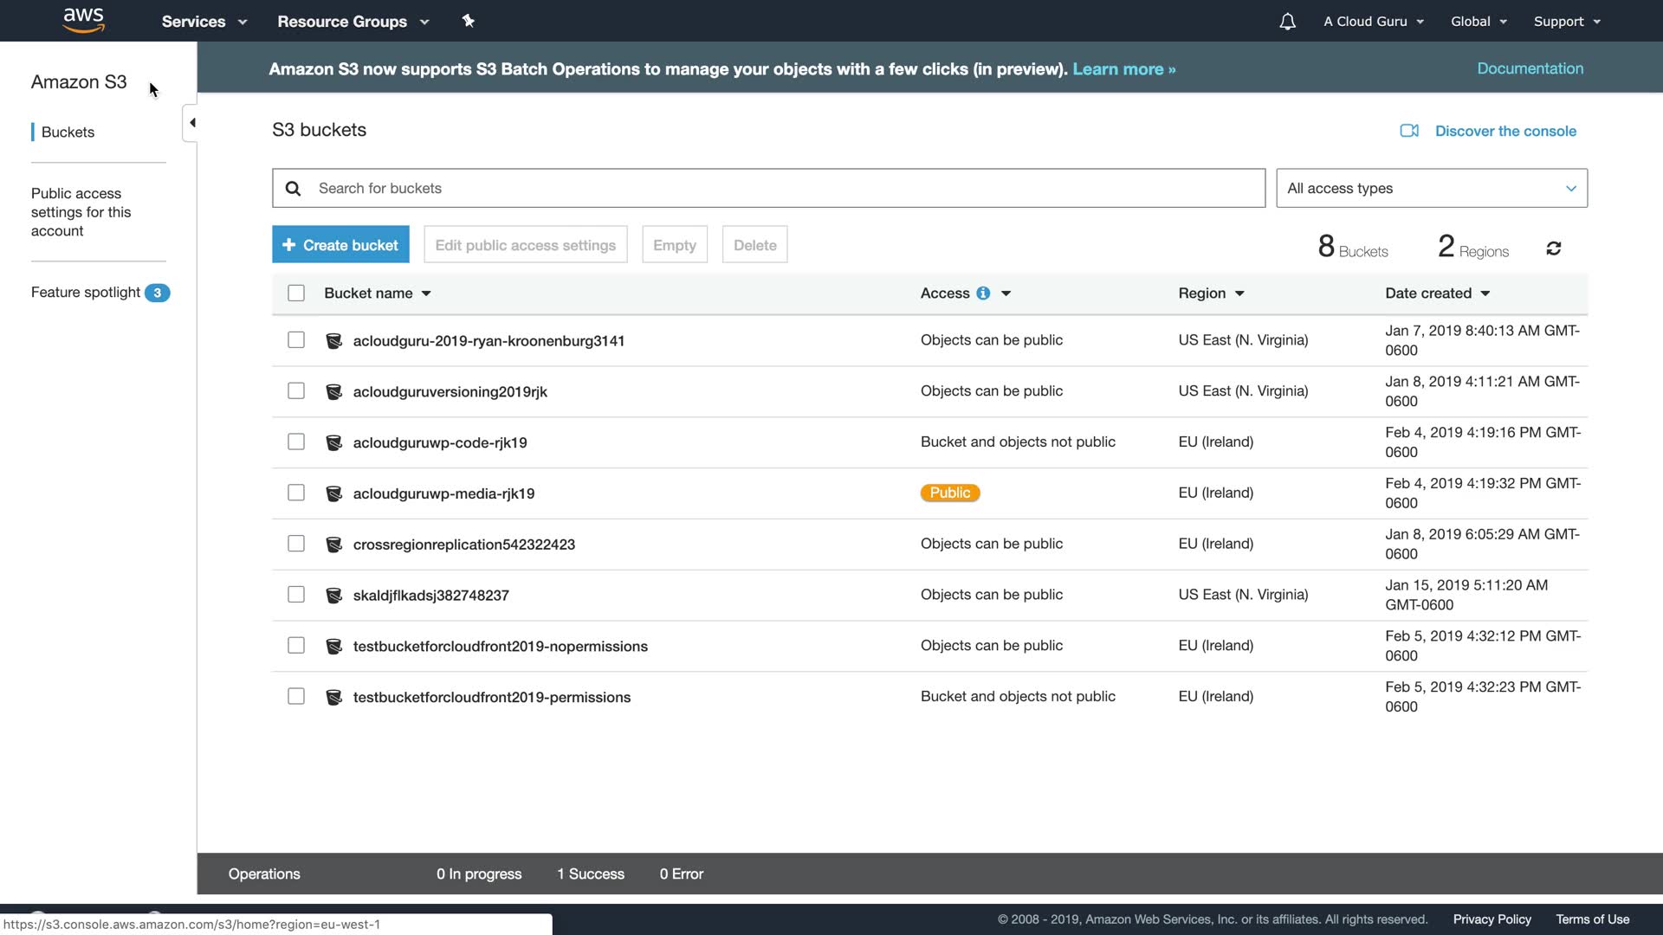Open the Feature spotlight sidebar item

coord(86,293)
